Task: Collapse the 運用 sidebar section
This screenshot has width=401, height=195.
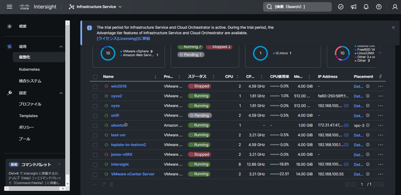Action: 61,47
